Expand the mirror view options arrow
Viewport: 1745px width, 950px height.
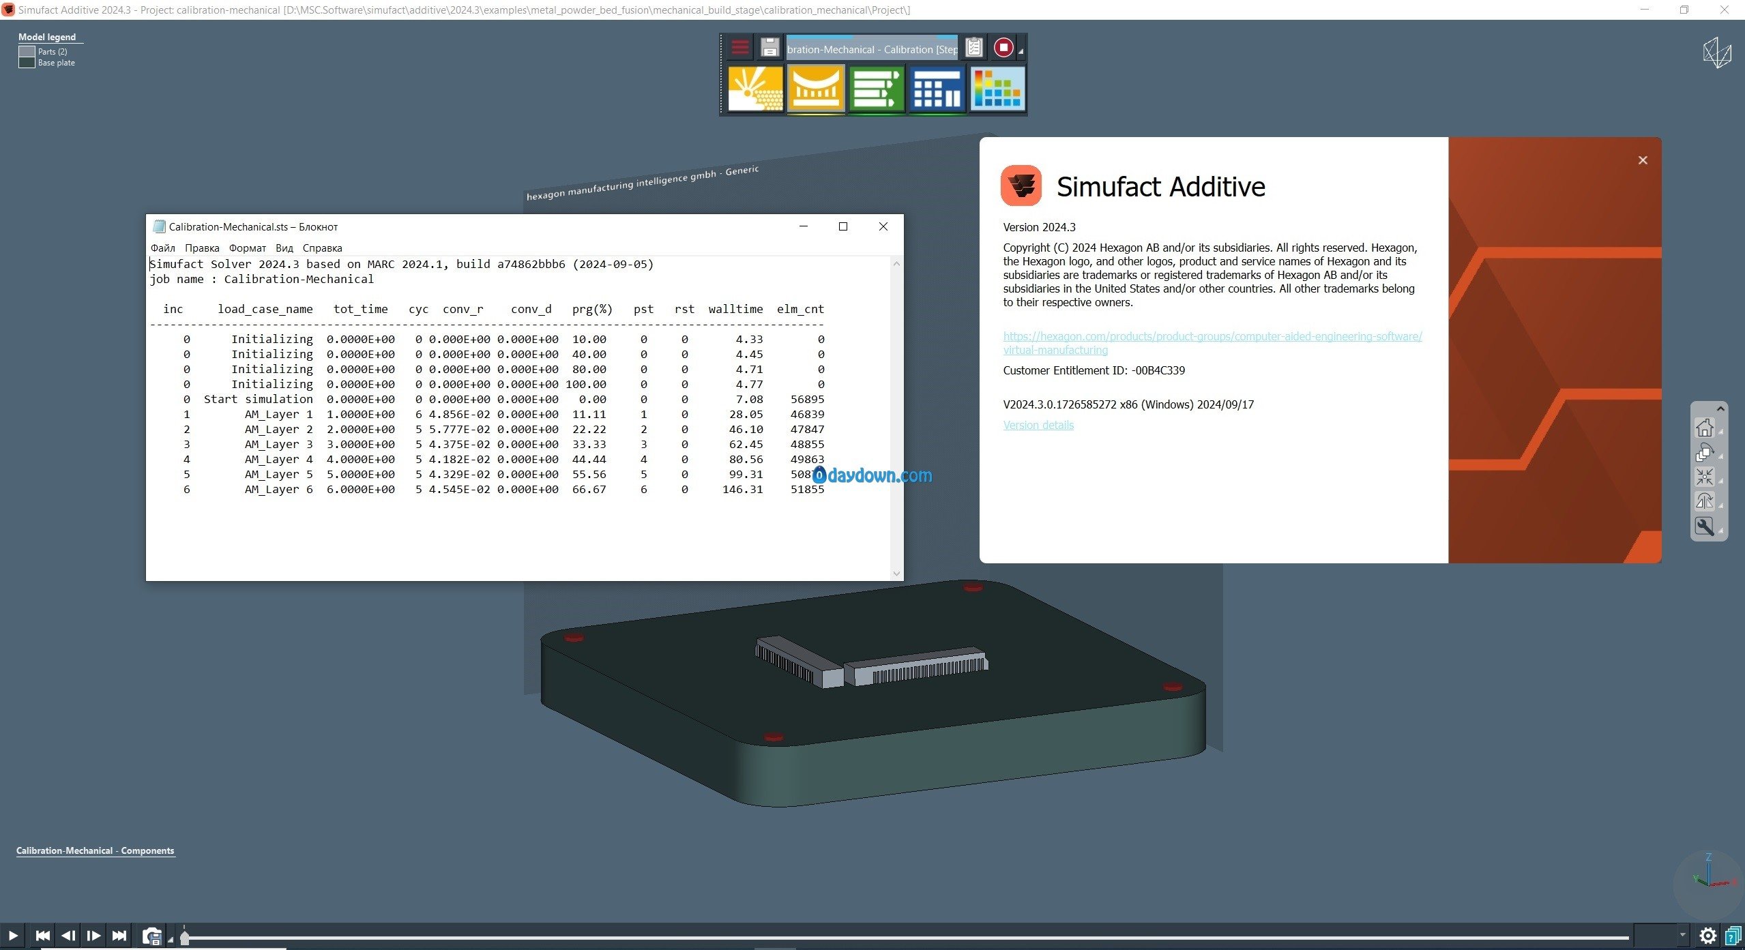(x=1720, y=506)
